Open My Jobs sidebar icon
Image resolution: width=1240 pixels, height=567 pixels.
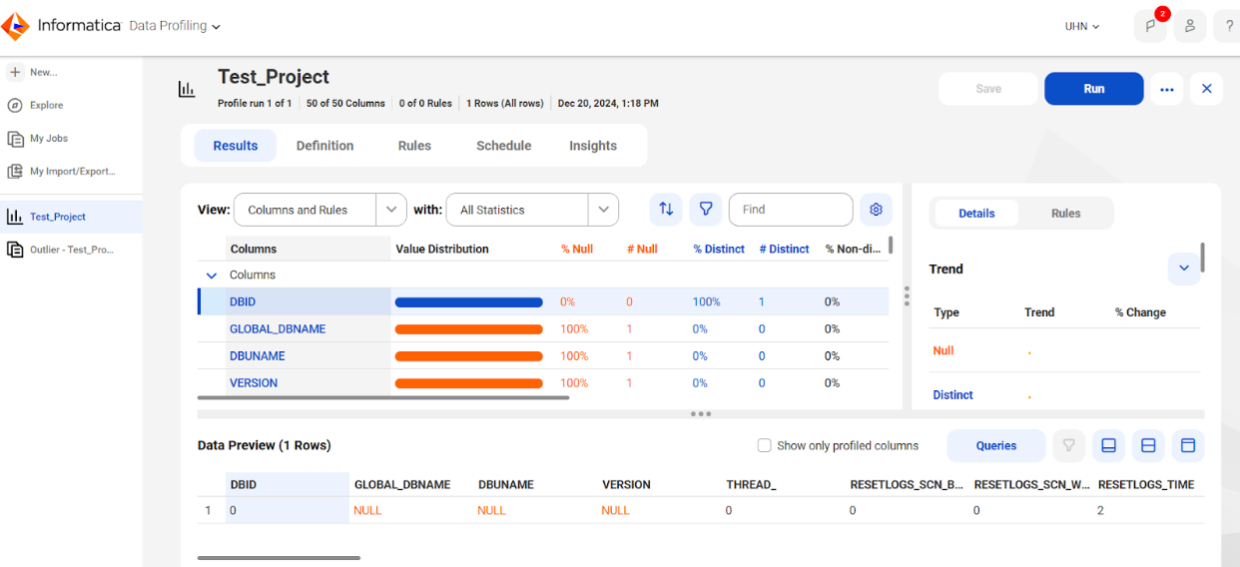tap(15, 139)
